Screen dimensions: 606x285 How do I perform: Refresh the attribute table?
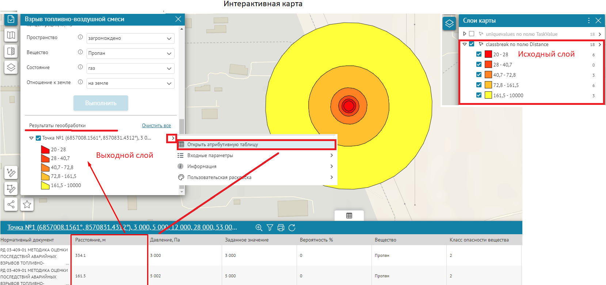[292, 228]
